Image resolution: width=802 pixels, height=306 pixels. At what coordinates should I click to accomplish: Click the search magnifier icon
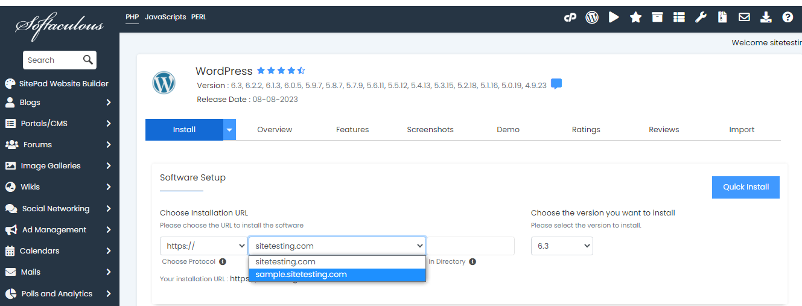(x=88, y=60)
